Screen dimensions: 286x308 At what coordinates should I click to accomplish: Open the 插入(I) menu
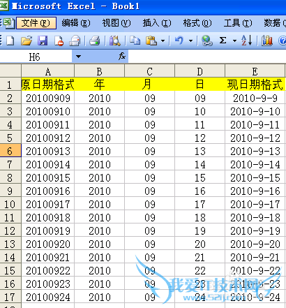tap(157, 23)
